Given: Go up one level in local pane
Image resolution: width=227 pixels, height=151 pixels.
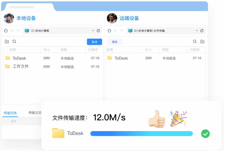Looking at the screenshot, I should click(18, 31).
